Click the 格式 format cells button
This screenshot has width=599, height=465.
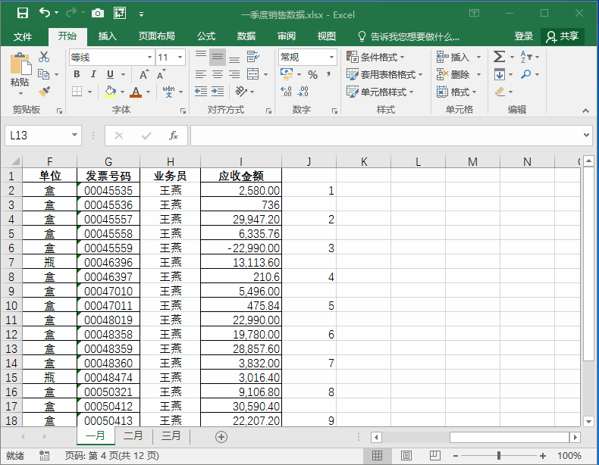click(456, 92)
